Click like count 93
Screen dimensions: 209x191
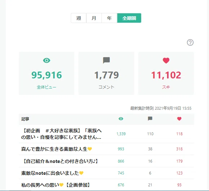click(179, 185)
